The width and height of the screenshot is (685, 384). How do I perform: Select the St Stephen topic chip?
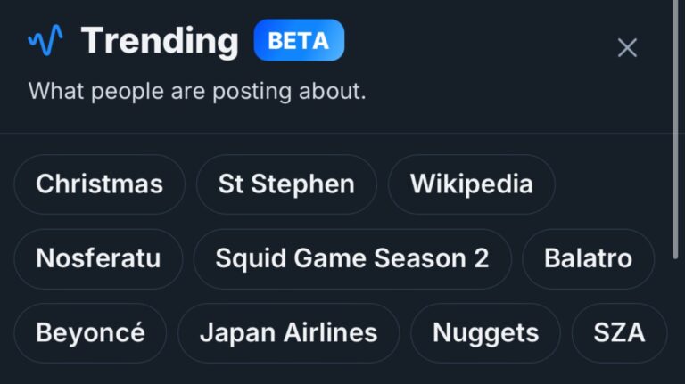tap(286, 184)
